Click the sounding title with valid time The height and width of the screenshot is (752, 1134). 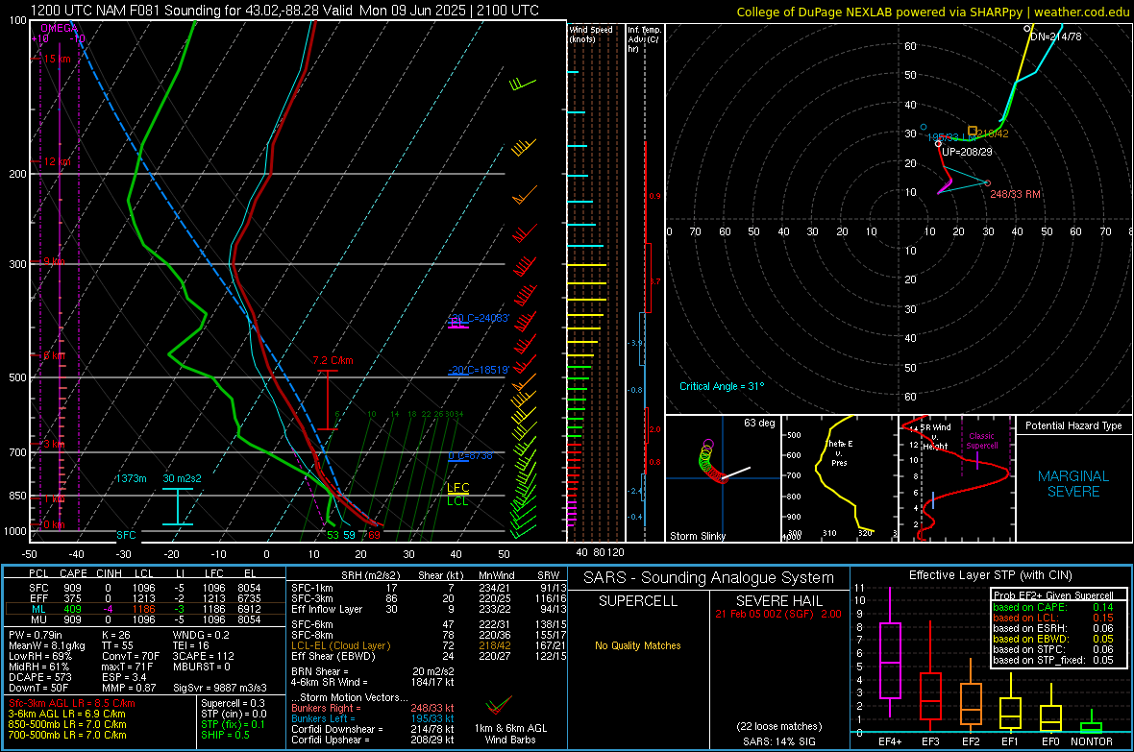(x=284, y=11)
